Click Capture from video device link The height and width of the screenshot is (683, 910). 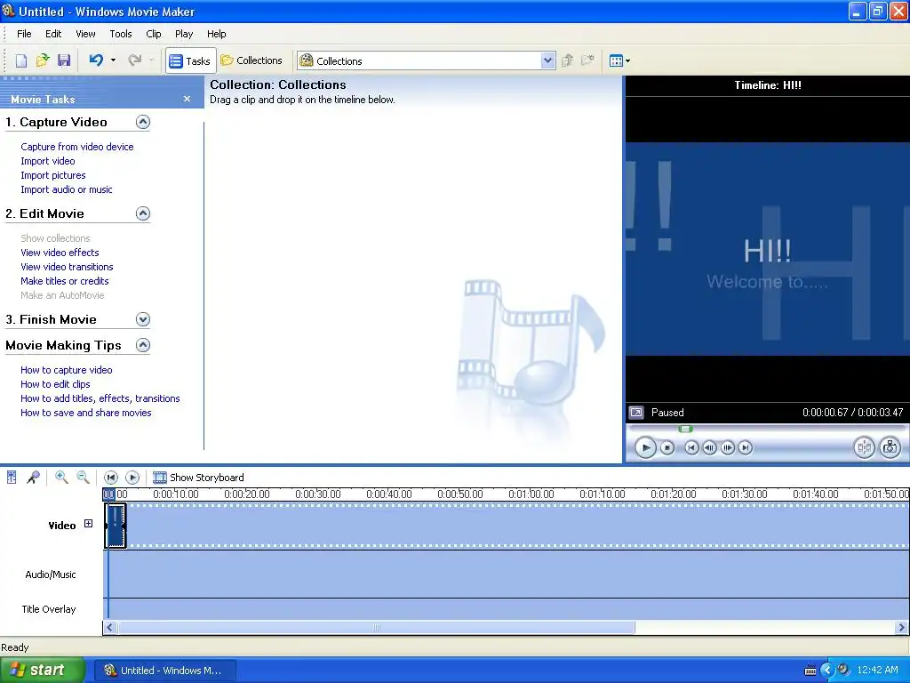point(77,147)
